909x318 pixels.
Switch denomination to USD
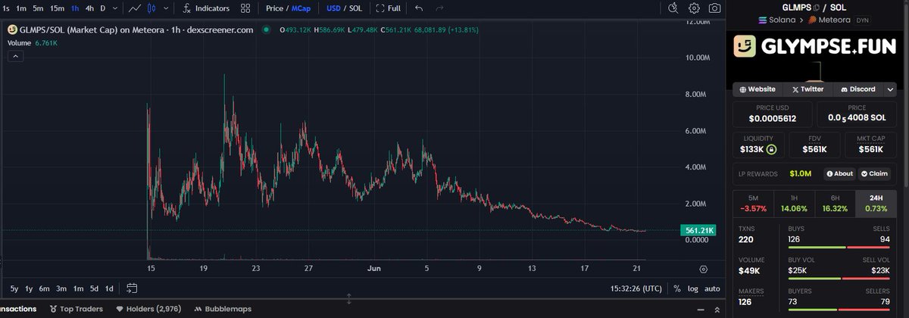333,8
